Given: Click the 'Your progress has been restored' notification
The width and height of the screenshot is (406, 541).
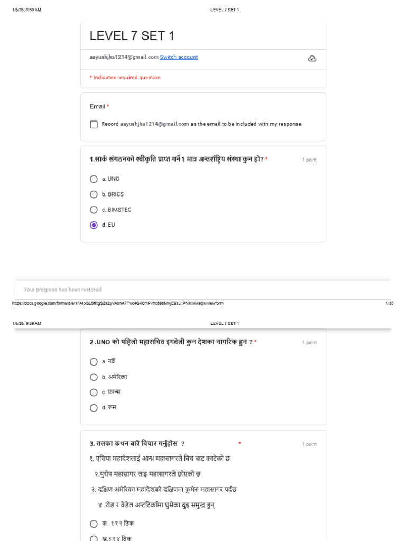Looking at the screenshot, I should coord(62,290).
